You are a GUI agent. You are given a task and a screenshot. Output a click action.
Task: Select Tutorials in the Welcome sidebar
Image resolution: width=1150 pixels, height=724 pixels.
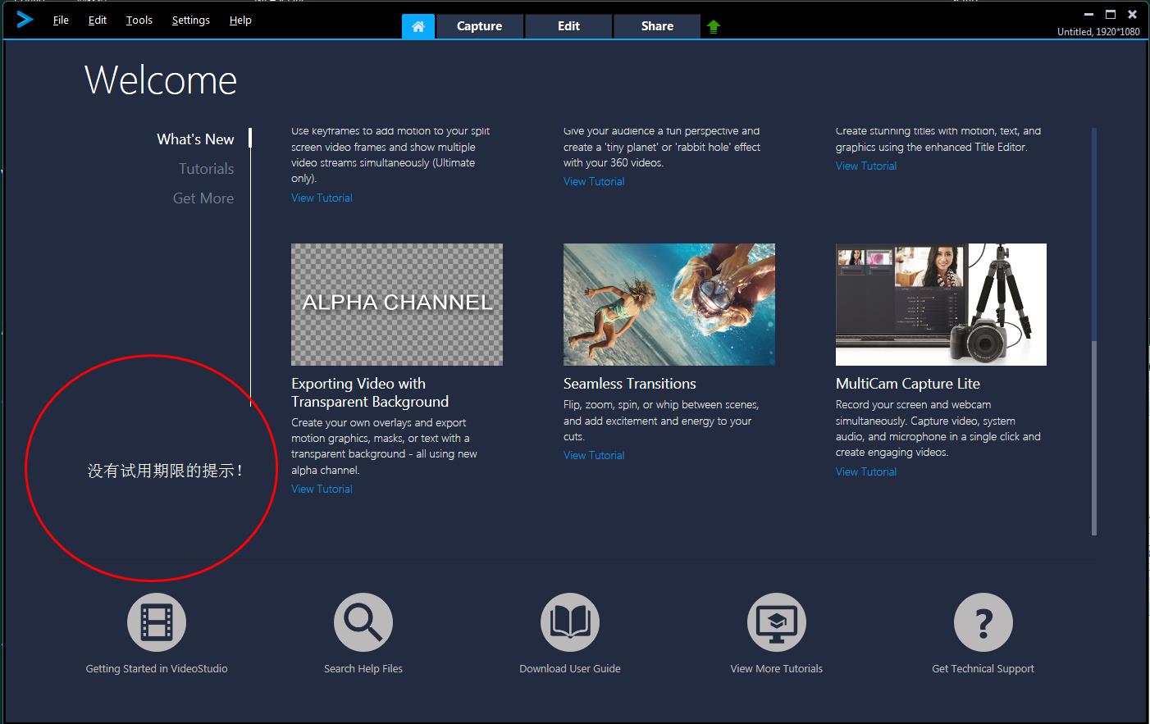click(207, 169)
